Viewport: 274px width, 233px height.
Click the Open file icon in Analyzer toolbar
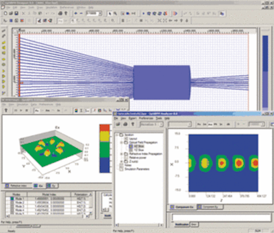(x=118, y=124)
